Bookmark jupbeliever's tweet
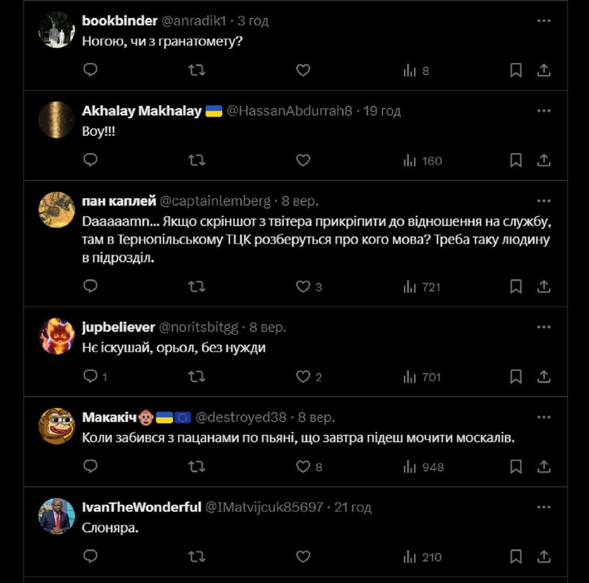589x583 pixels. pyautogui.click(x=516, y=377)
